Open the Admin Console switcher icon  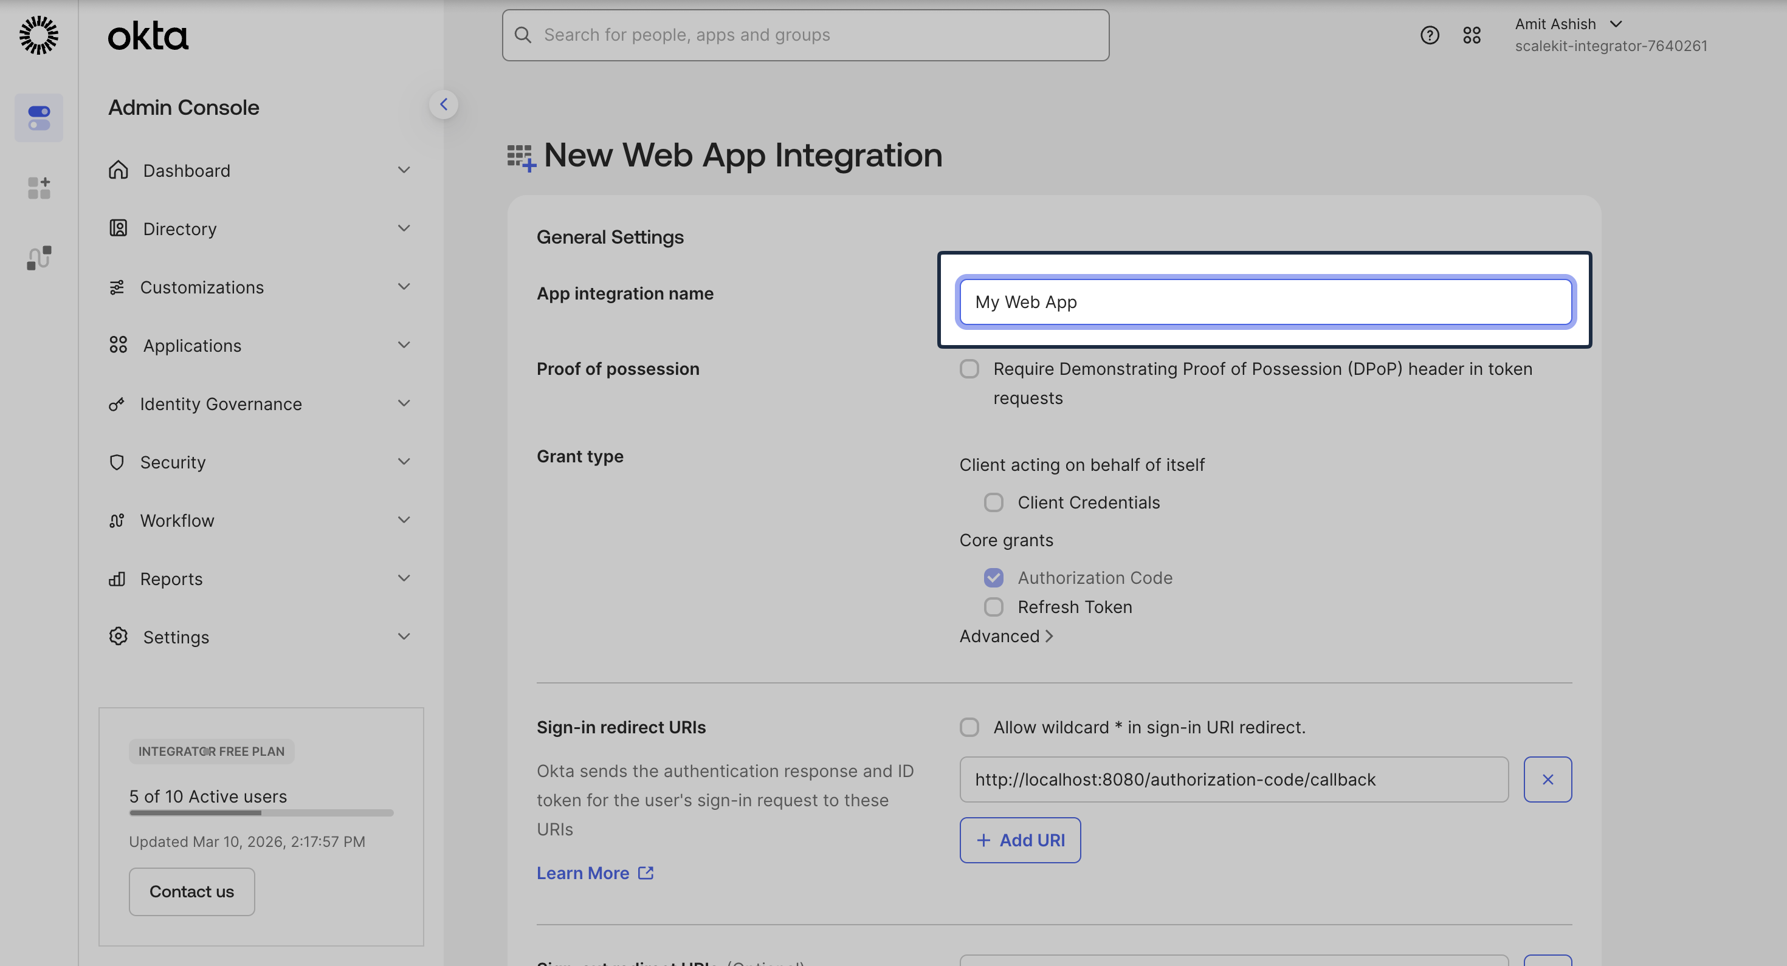pos(38,118)
